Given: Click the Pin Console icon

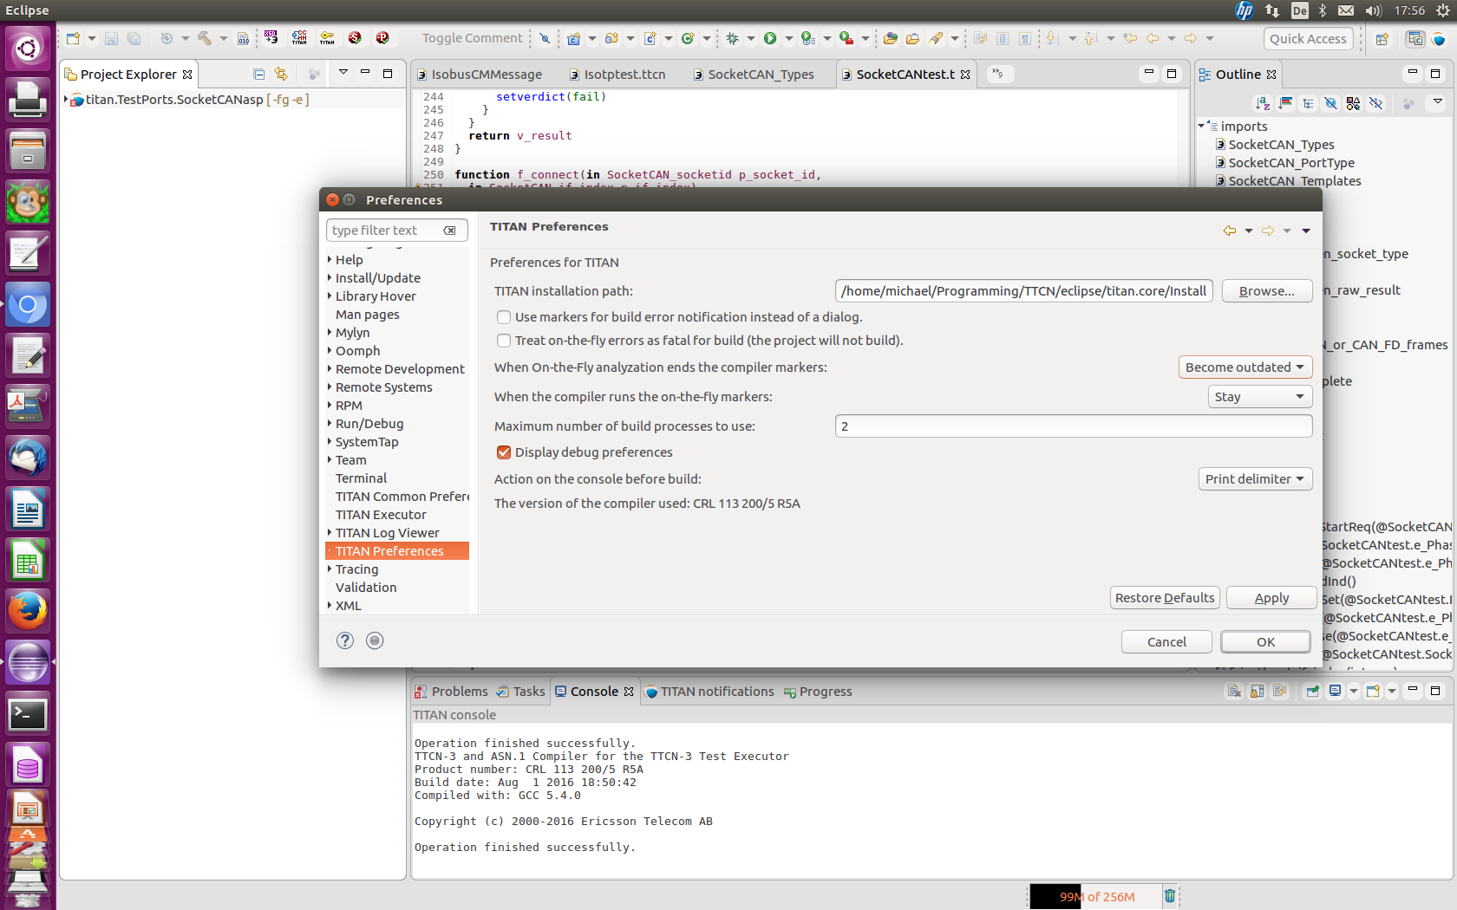Looking at the screenshot, I should click(x=1312, y=691).
